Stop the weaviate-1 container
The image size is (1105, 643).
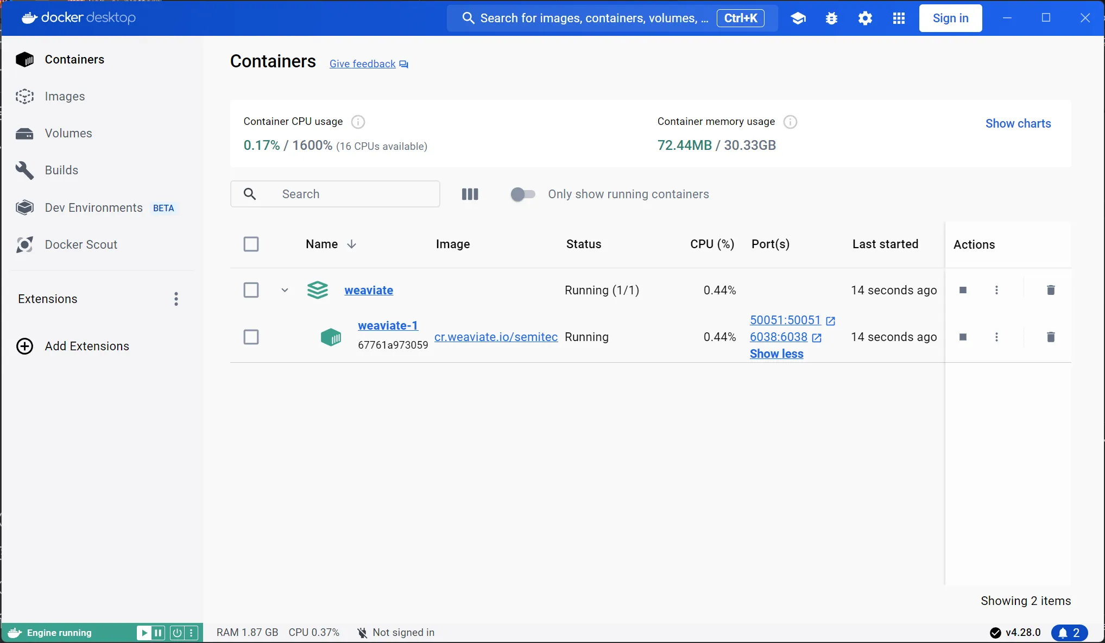tap(963, 337)
